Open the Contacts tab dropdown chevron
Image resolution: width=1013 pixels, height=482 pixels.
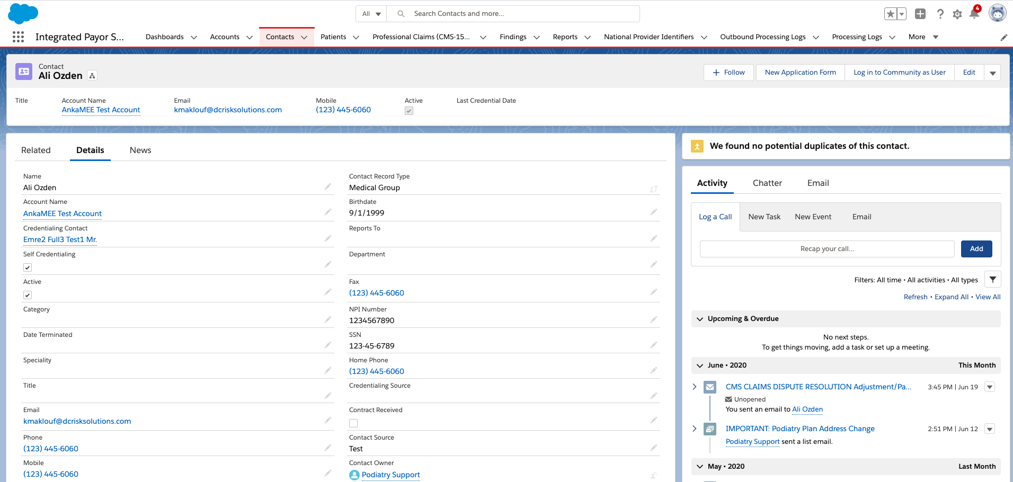pyautogui.click(x=304, y=37)
